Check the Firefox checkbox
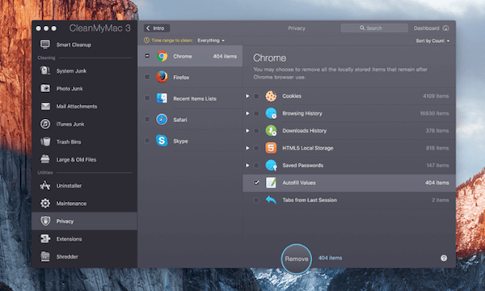Viewport: 485px width, 291px height. (147, 77)
